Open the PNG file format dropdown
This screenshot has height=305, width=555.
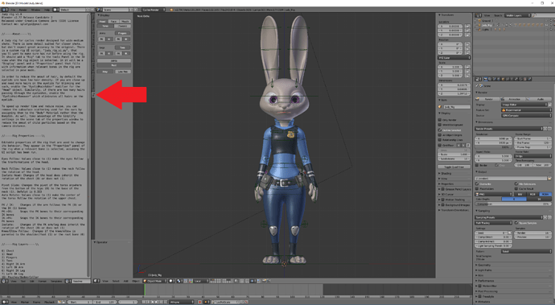coord(493,194)
